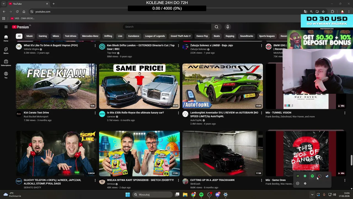Open options for Bajo Jajo video
The width and height of the screenshot is (353, 199).
coord(262,46)
